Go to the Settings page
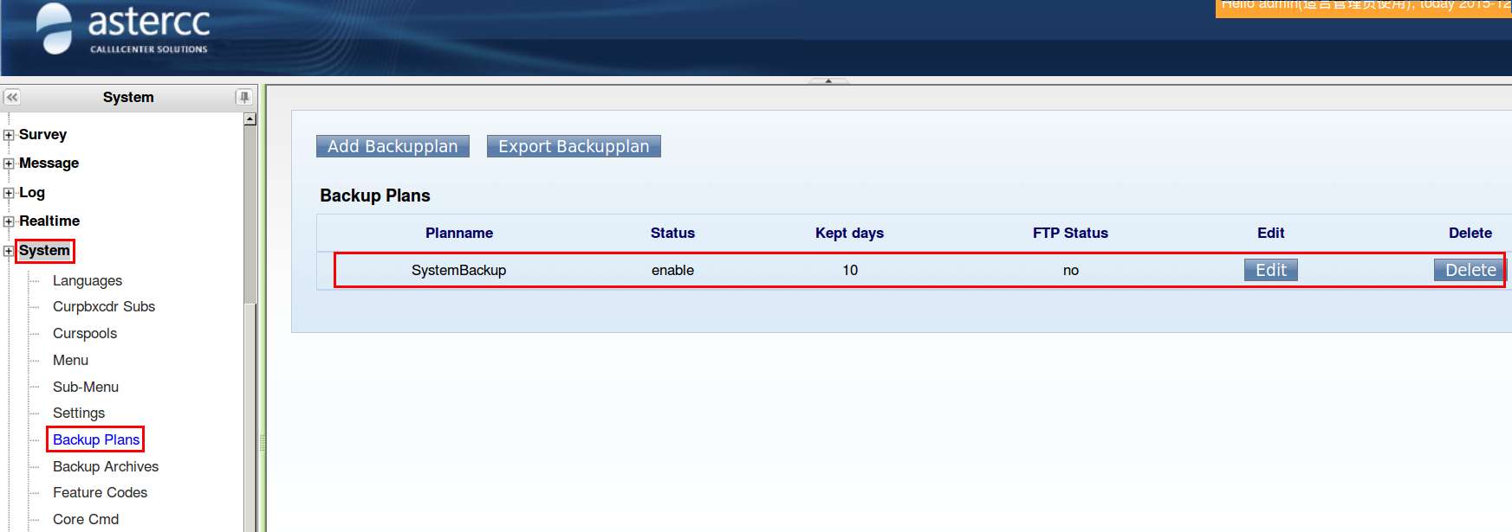Screen dimensions: 1512x532 pyautogui.click(x=79, y=413)
